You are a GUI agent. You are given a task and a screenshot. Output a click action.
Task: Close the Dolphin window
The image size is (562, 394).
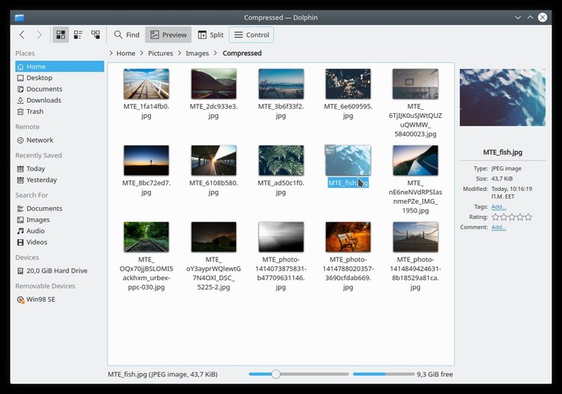click(543, 17)
